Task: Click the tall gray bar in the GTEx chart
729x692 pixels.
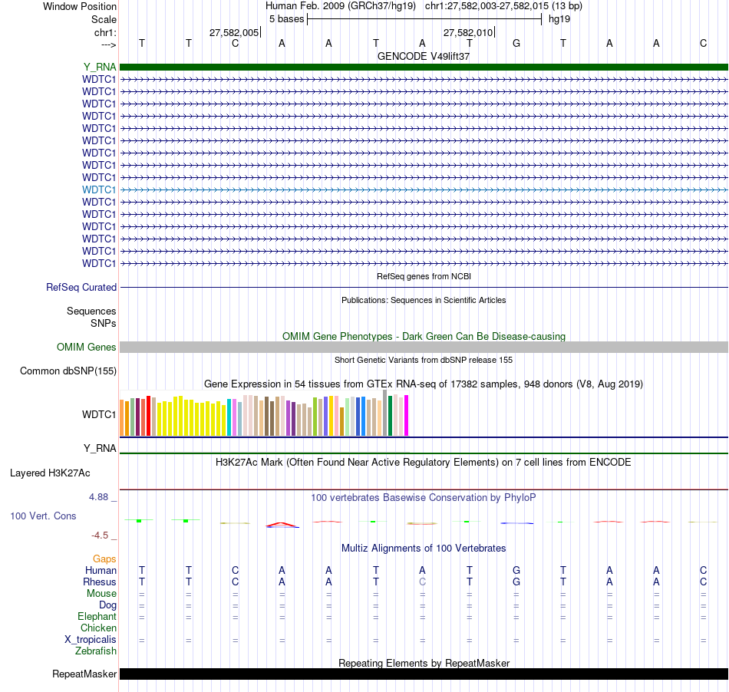Action: (385, 413)
